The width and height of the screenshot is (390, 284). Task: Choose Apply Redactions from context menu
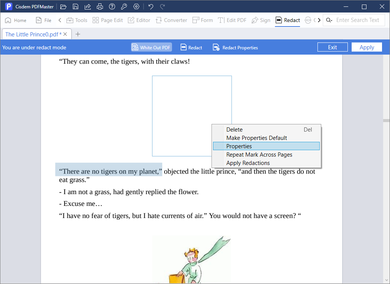tap(266, 163)
